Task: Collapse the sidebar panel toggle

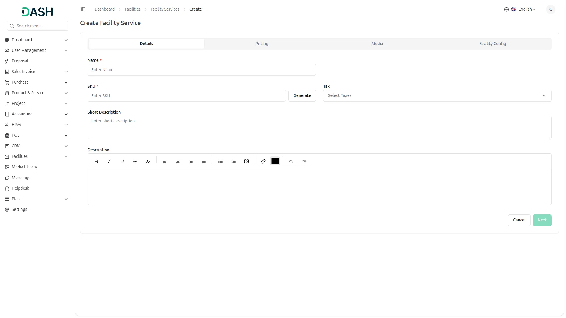Action: click(x=83, y=9)
